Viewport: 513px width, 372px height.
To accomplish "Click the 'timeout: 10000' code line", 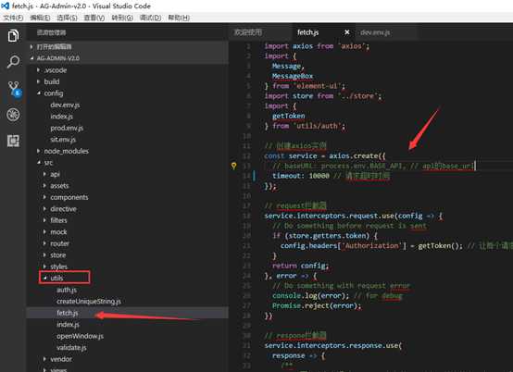I will [x=332, y=176].
